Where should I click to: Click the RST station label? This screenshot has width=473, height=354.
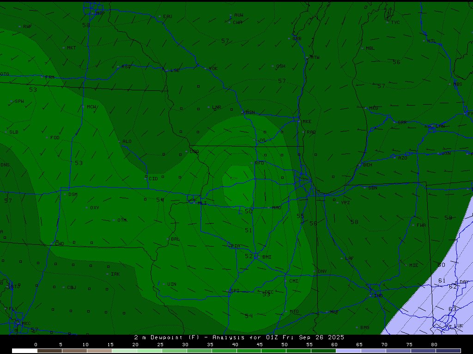click(126, 66)
